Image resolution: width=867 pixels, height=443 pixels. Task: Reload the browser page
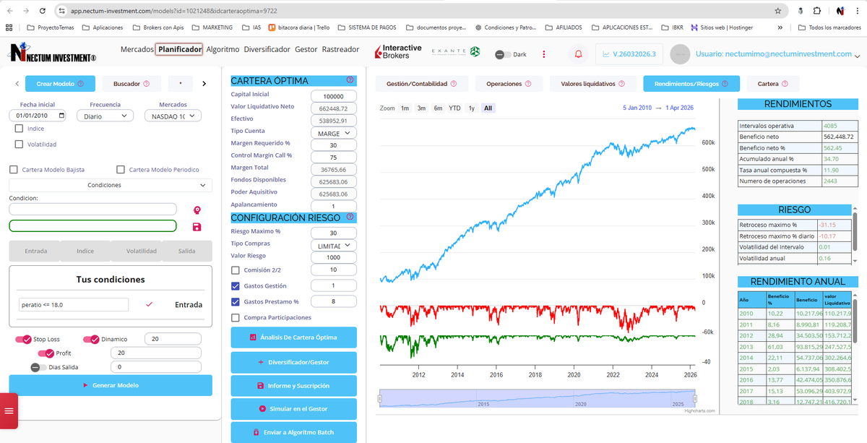point(43,12)
